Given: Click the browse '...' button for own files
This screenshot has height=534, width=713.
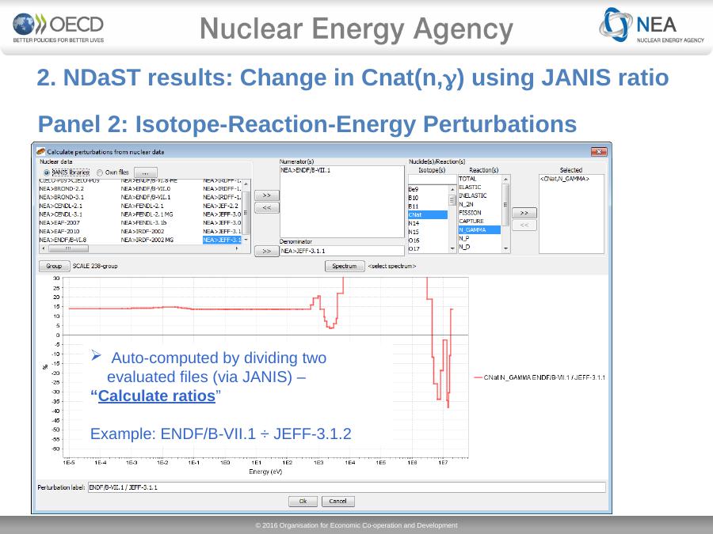Looking at the screenshot, I should click(x=145, y=172).
